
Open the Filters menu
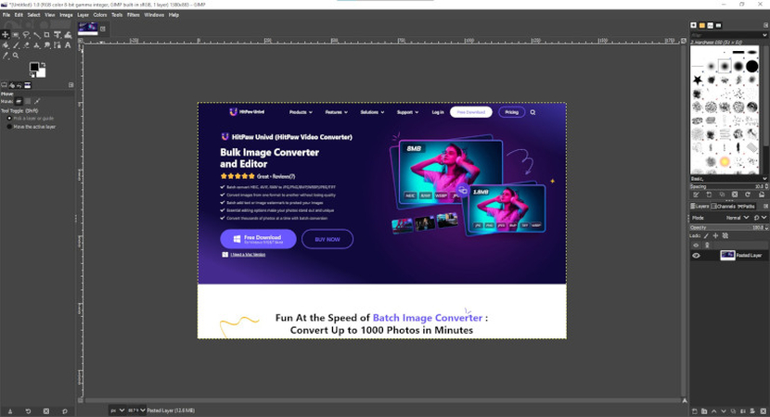click(x=133, y=15)
